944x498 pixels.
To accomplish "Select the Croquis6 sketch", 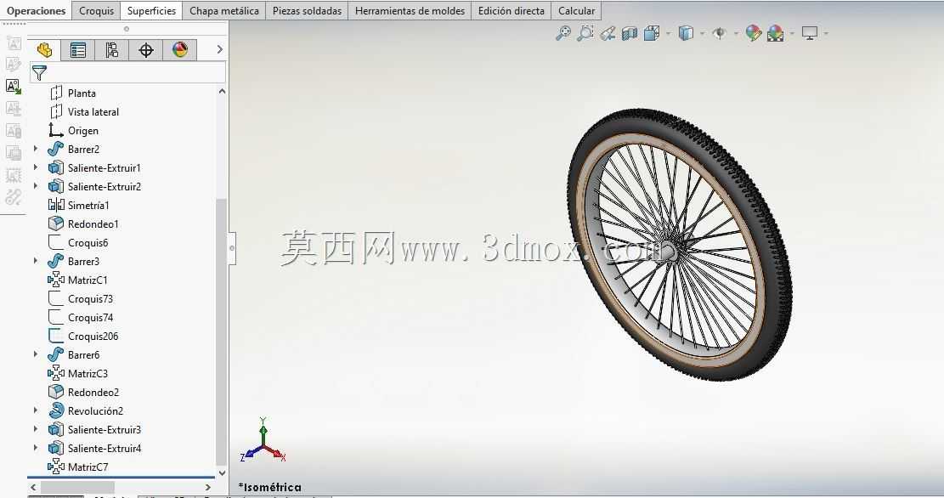I will pyautogui.click(x=78, y=242).
